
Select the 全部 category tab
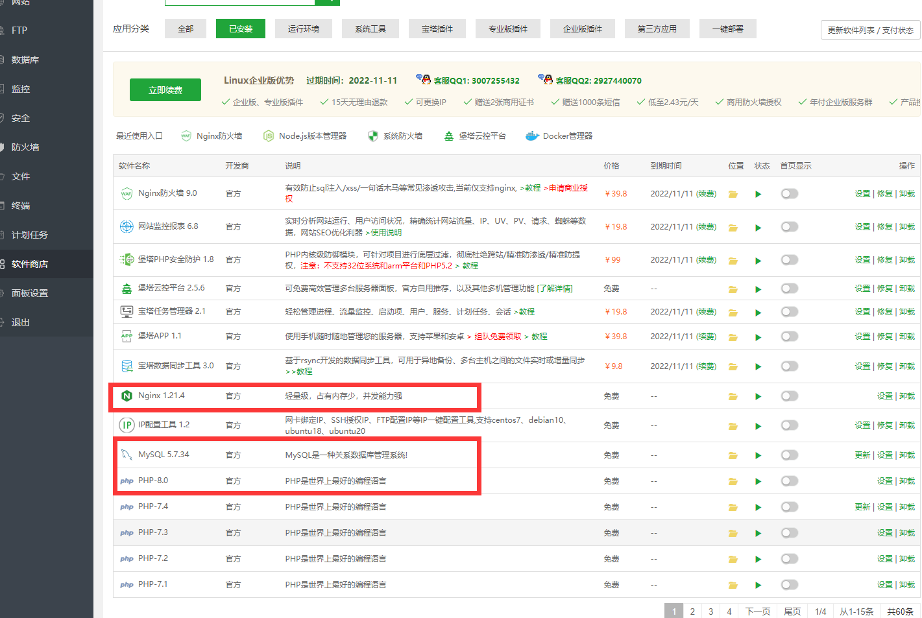click(186, 29)
